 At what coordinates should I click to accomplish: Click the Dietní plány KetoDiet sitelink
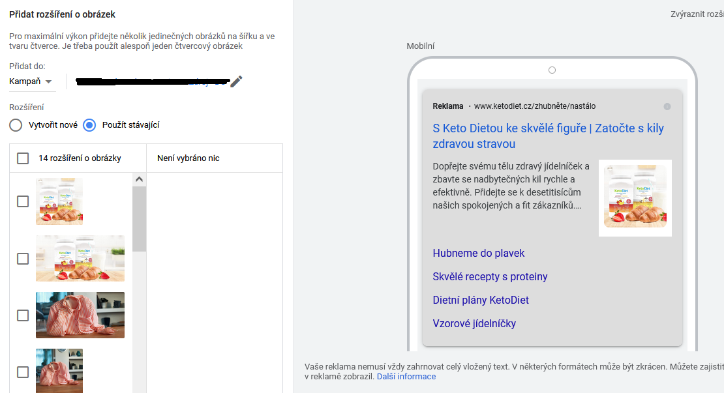pos(481,300)
